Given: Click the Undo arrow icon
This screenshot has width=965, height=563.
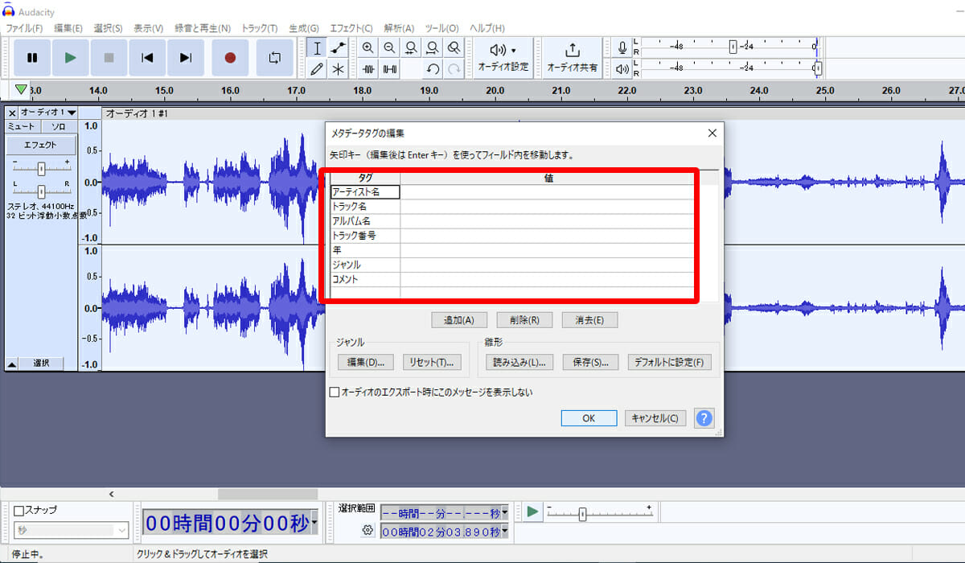Looking at the screenshot, I should 433,69.
